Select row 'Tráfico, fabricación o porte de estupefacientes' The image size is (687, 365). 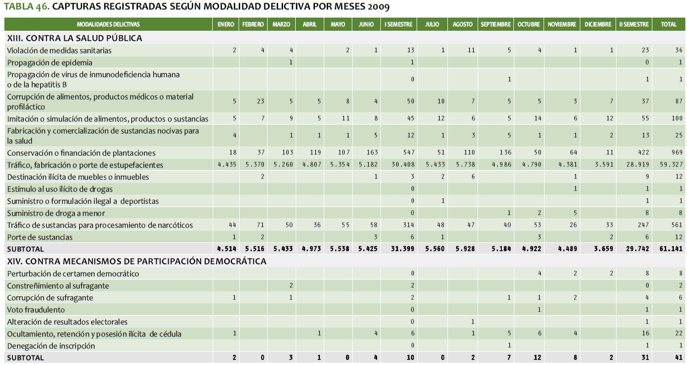(345, 164)
